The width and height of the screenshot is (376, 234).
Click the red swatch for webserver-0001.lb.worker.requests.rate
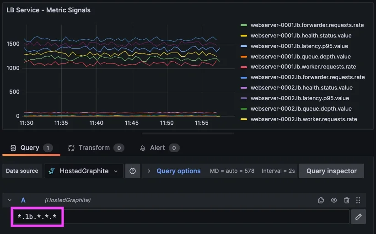(x=244, y=67)
